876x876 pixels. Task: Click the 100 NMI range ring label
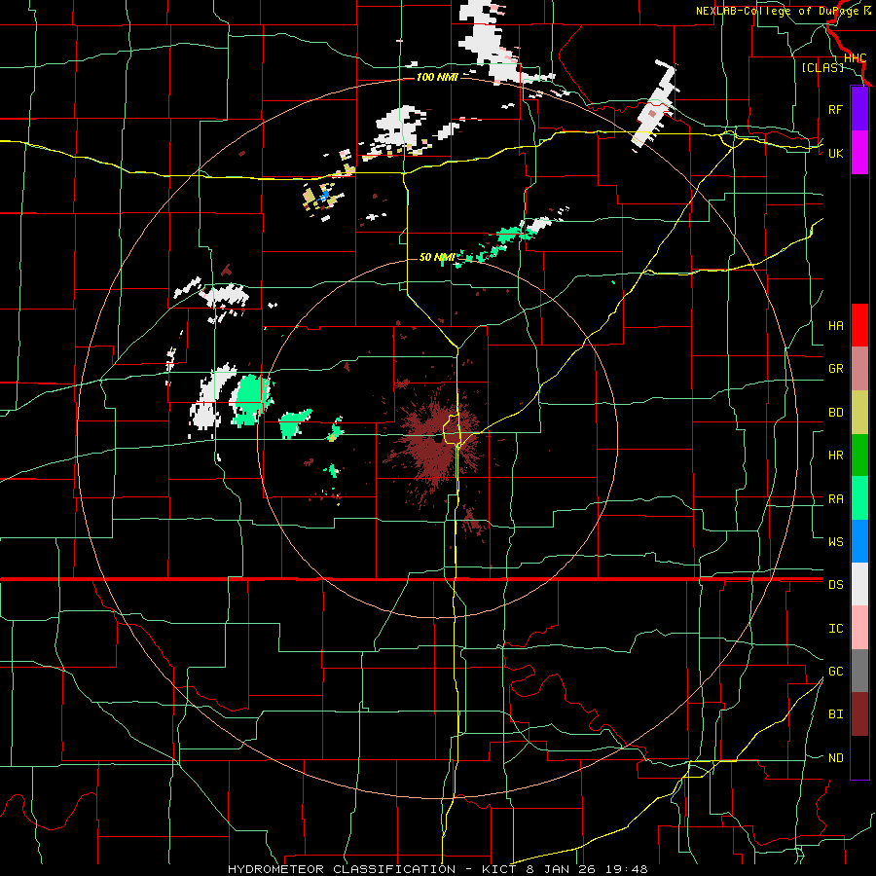[x=437, y=77]
